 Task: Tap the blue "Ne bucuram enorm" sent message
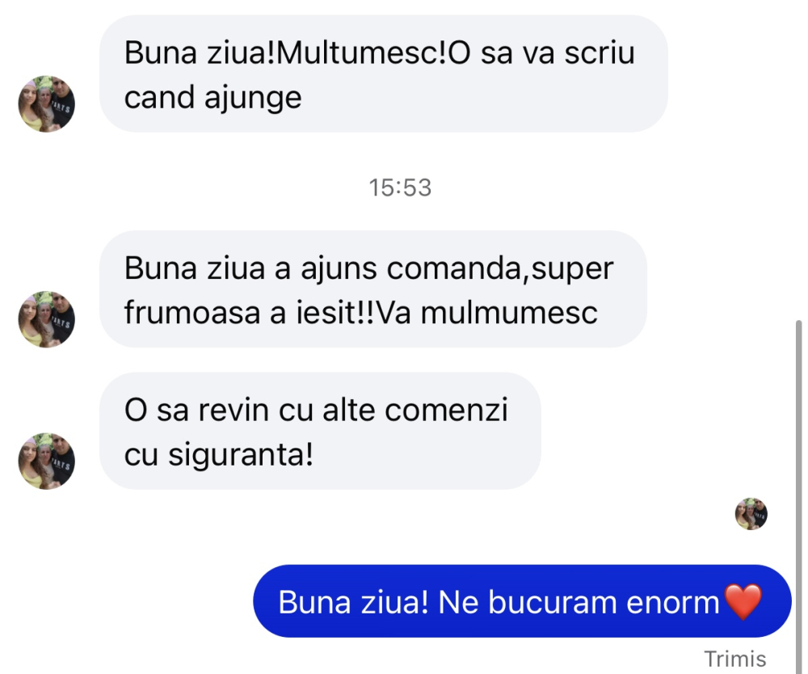tap(522, 600)
